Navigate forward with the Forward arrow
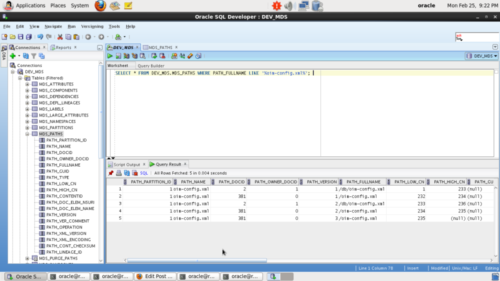The height and width of the screenshot is (281, 500). (x=101, y=37)
